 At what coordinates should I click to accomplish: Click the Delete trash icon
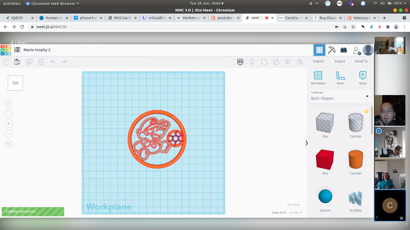tap(41, 62)
